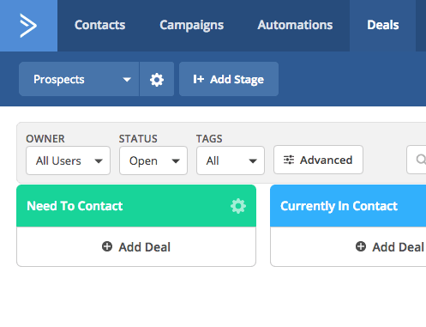Click plus icon under Currently In Contact
This screenshot has height=327, width=426.
361,246
